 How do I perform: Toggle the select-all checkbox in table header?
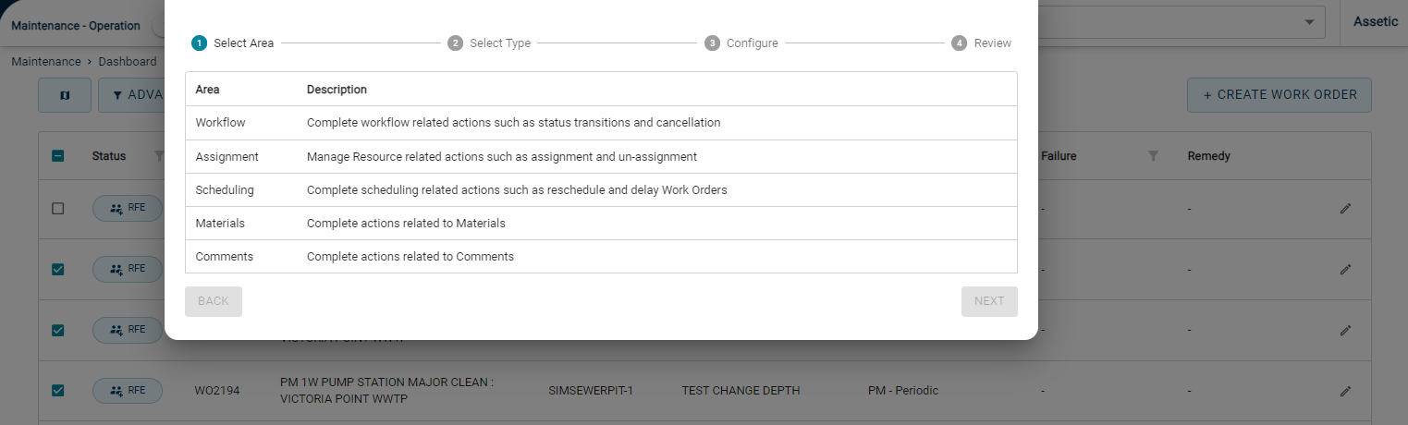point(57,156)
